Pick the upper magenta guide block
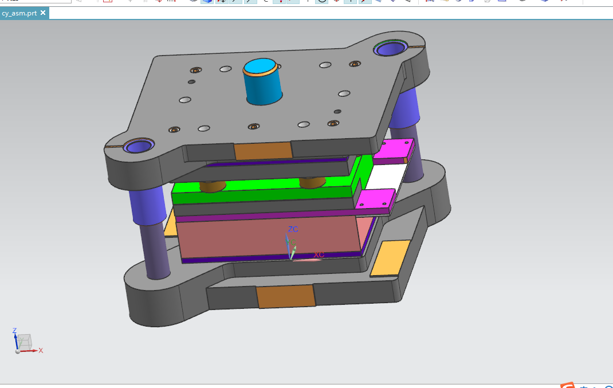This screenshot has width=613, height=388. 394,151
